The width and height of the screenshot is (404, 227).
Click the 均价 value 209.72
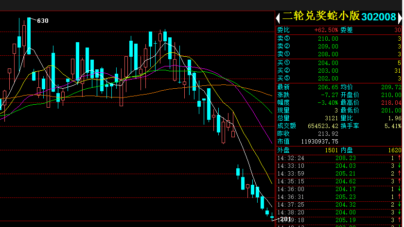pos(391,87)
